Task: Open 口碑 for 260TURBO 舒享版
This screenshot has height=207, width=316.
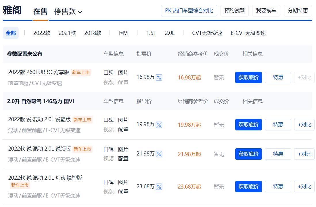Action: pos(108,73)
